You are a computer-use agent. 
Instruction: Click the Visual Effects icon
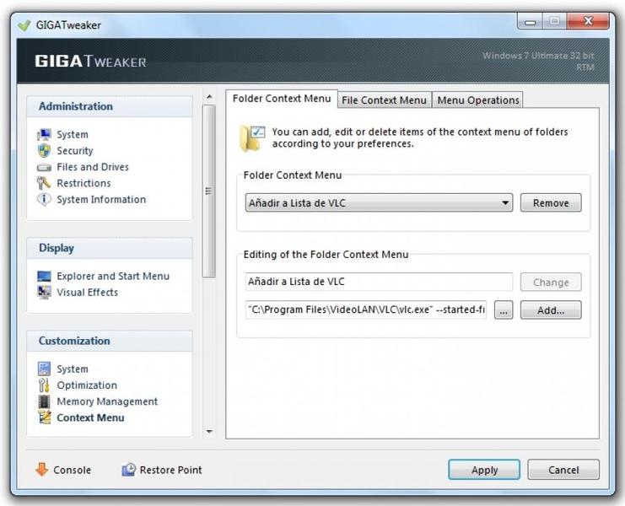click(44, 293)
